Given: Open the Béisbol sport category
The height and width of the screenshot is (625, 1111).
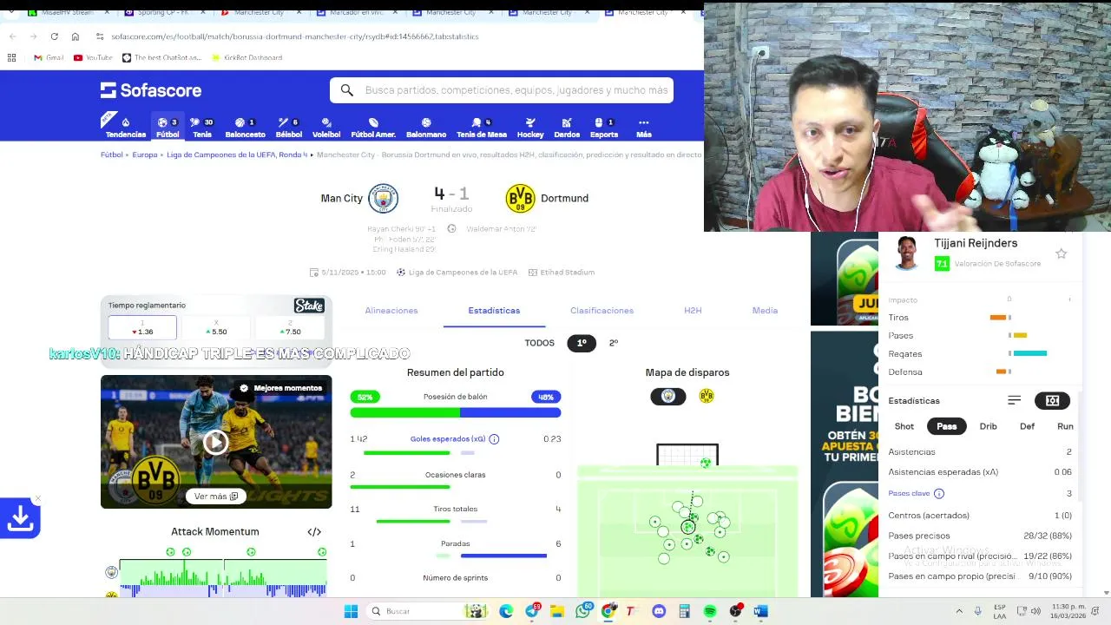Looking at the screenshot, I should [288, 128].
